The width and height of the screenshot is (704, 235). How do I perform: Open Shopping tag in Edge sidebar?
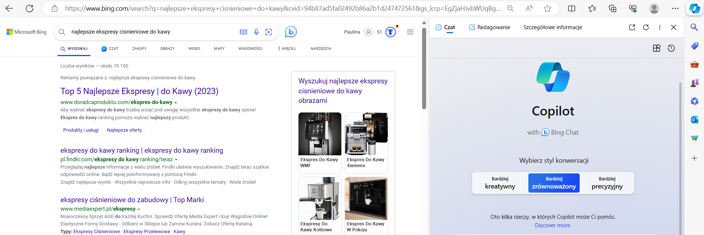tap(694, 46)
